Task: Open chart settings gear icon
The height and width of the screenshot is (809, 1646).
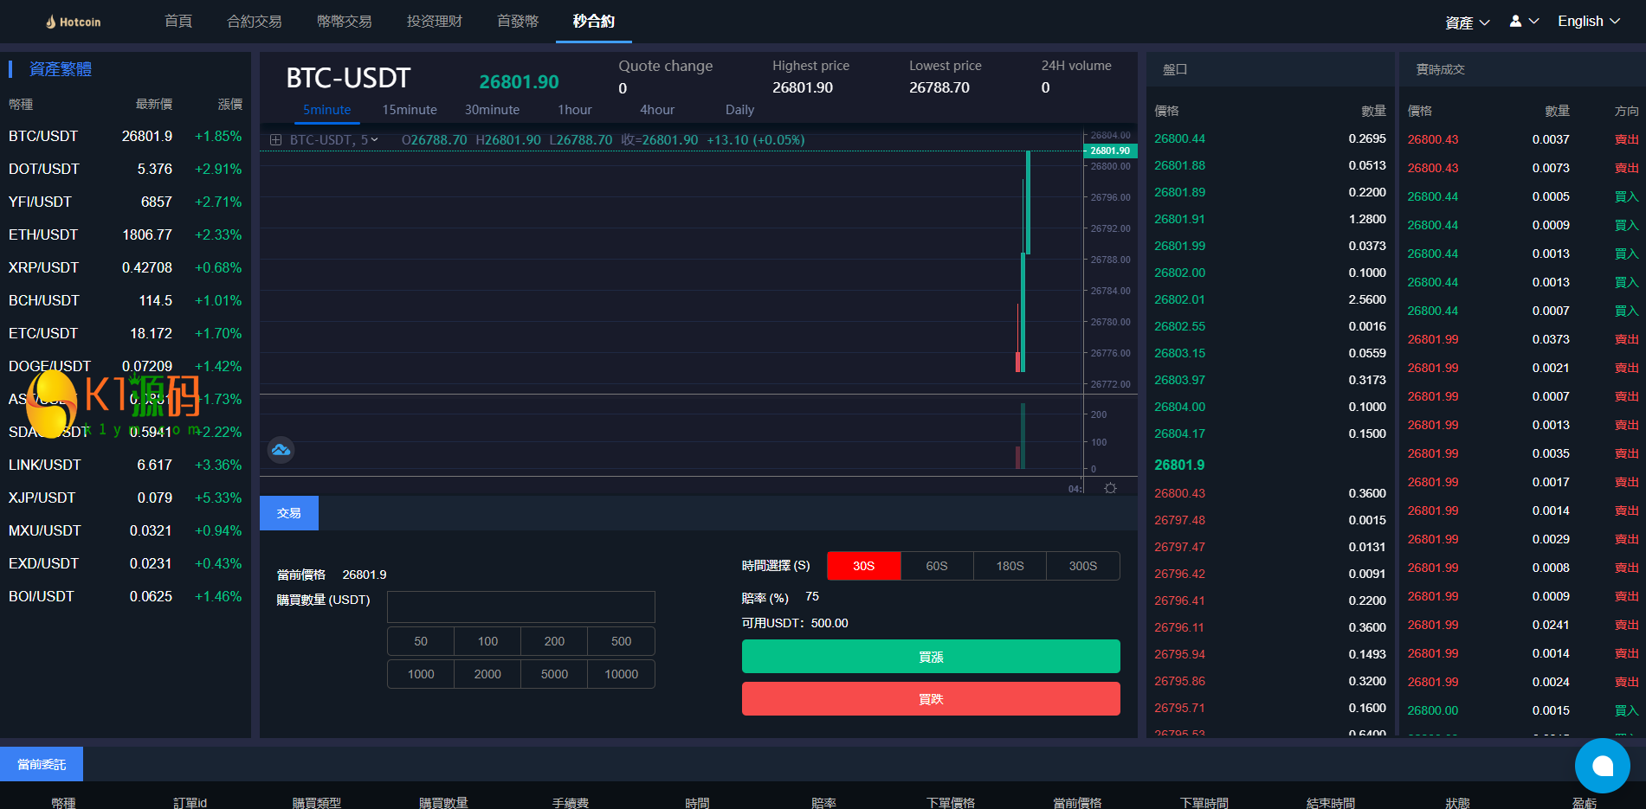Action: click(1110, 489)
